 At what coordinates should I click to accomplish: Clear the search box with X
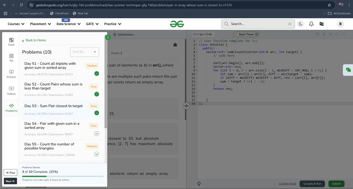[290, 24]
